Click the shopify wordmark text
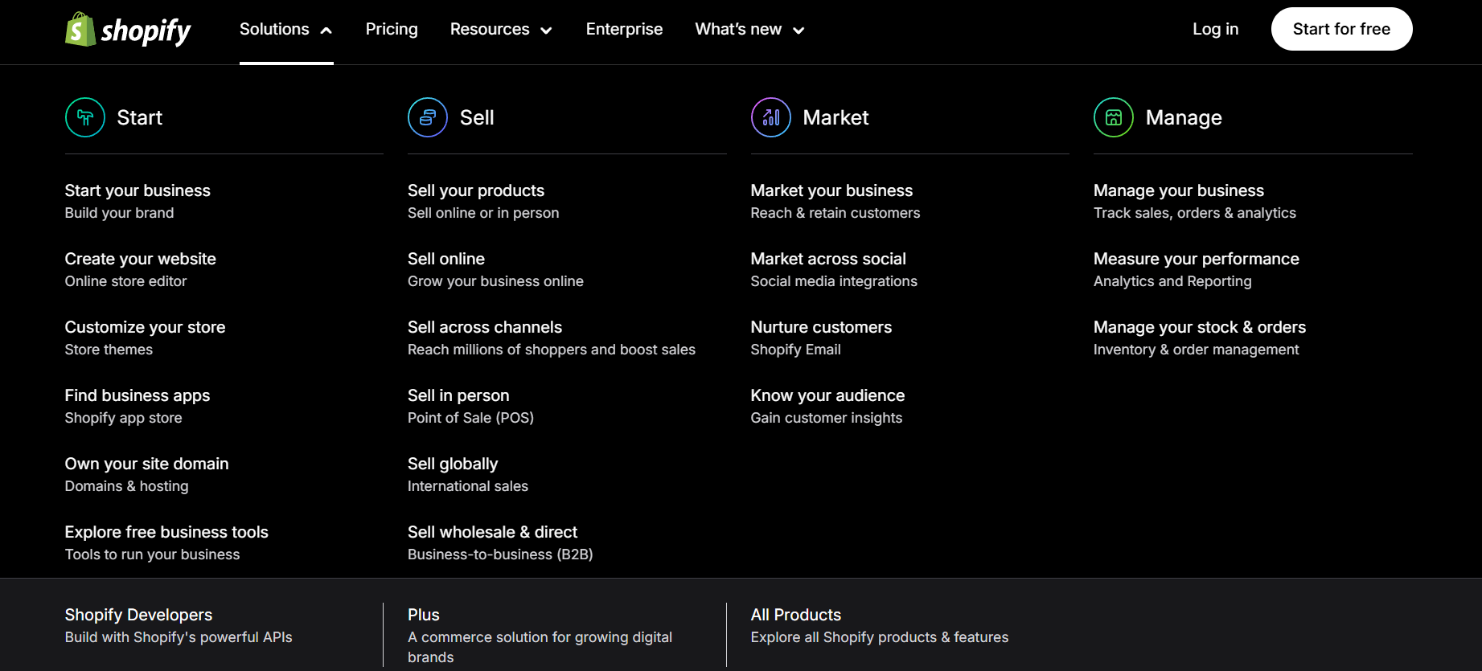The width and height of the screenshot is (1482, 671). [x=146, y=31]
